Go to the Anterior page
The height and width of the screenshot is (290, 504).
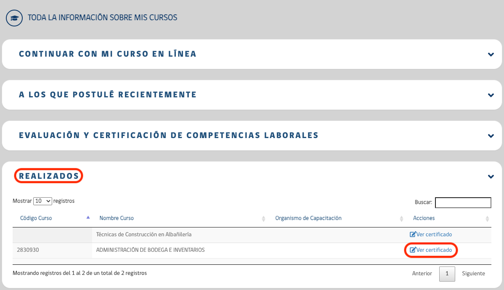point(422,274)
